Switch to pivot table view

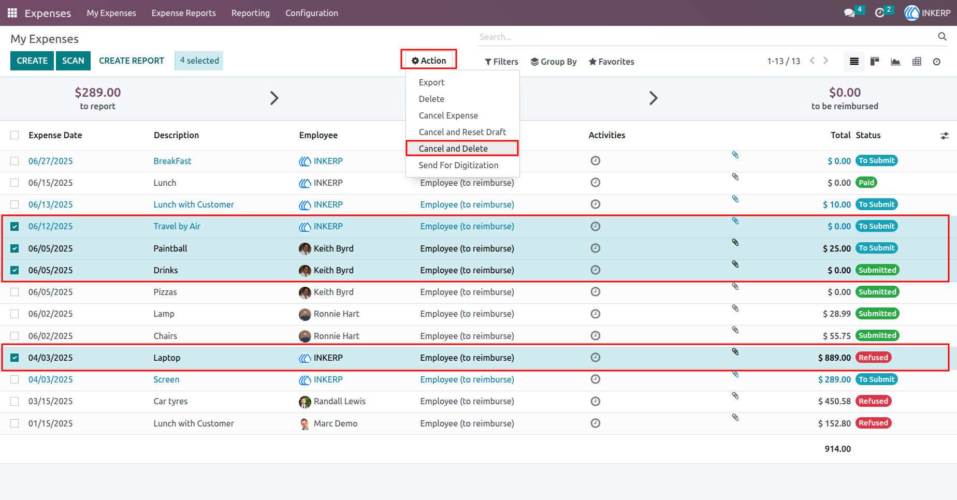point(917,62)
